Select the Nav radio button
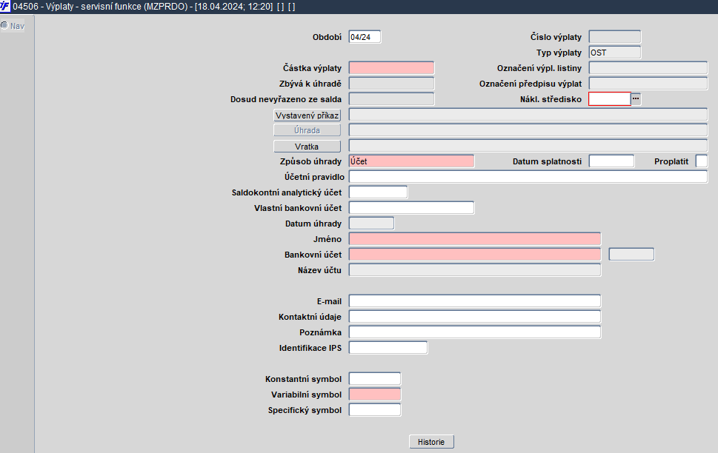Viewport: 718px width, 453px height. point(4,26)
